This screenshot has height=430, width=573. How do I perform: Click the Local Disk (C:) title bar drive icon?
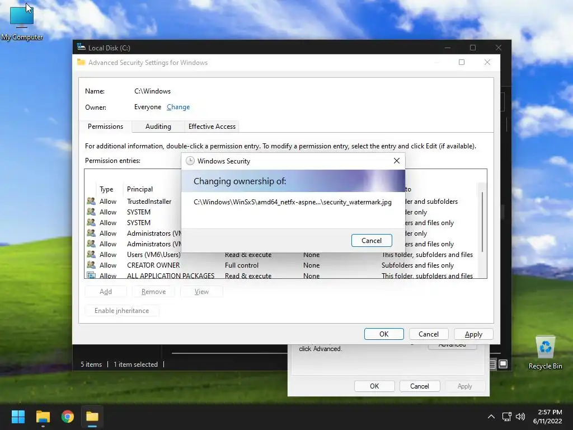81,47
